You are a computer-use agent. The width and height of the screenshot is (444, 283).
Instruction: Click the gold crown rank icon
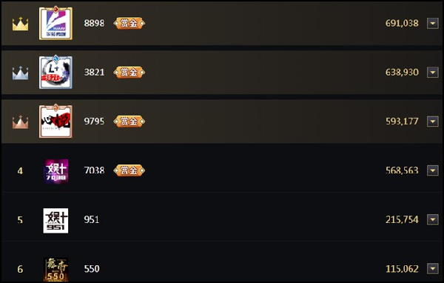click(20, 24)
